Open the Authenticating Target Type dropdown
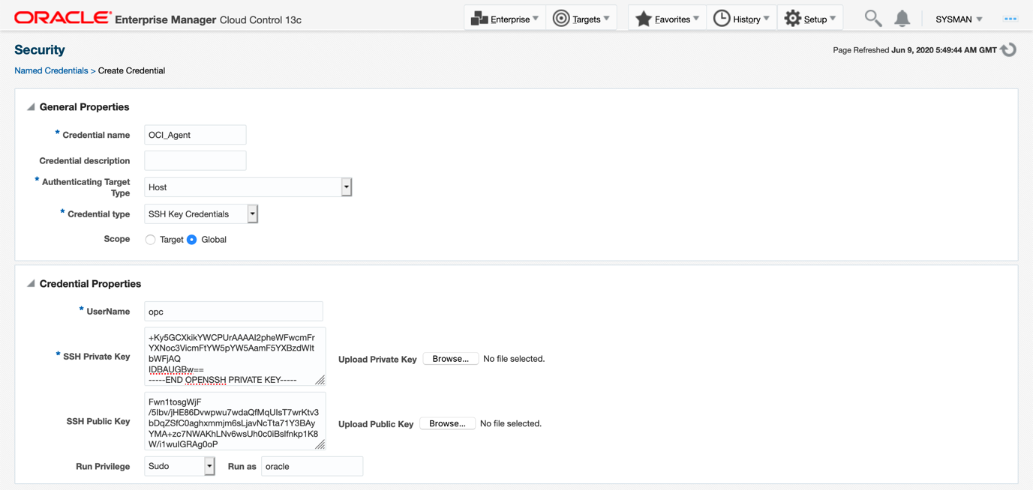 (x=347, y=187)
